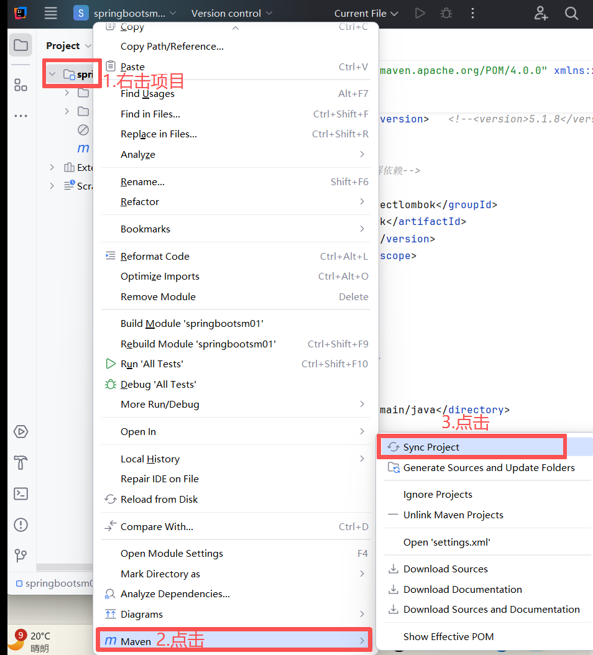Choose Compare With entry

tap(236, 526)
